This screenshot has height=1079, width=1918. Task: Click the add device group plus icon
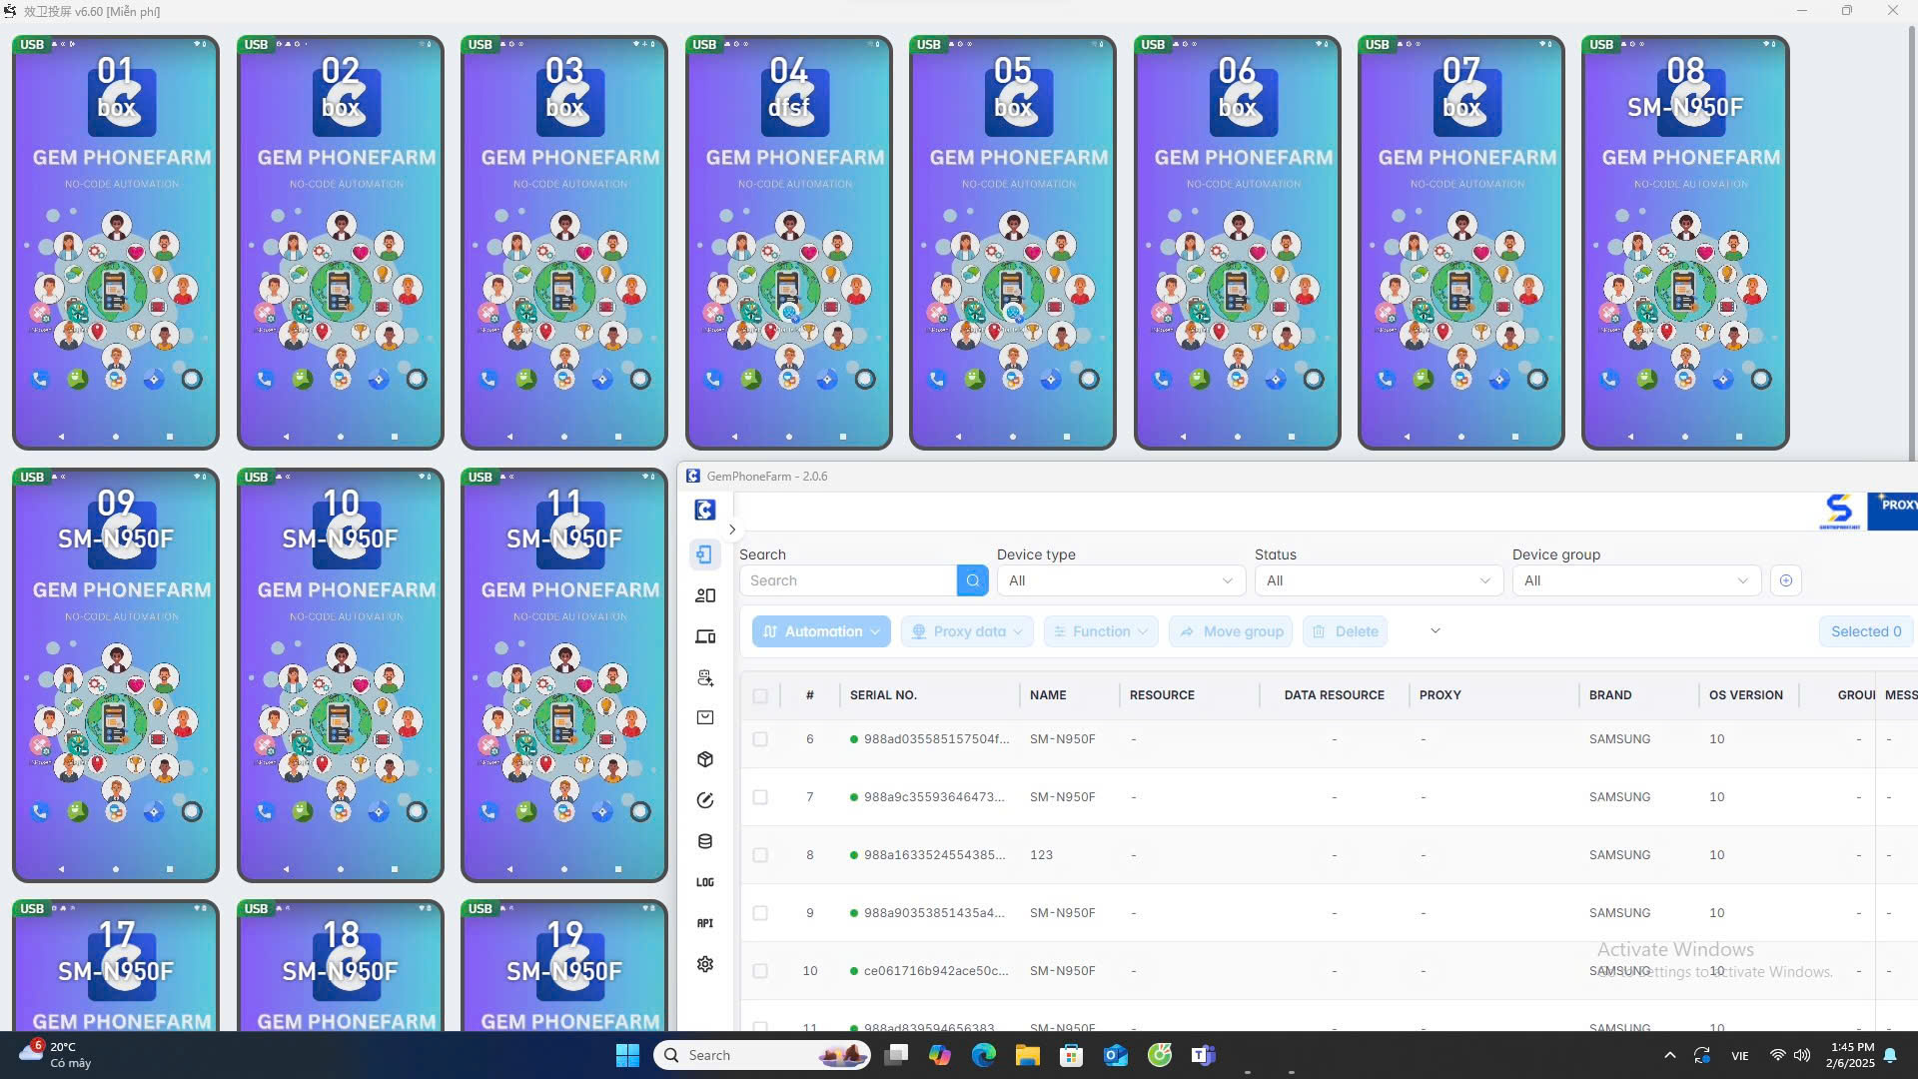click(1785, 580)
